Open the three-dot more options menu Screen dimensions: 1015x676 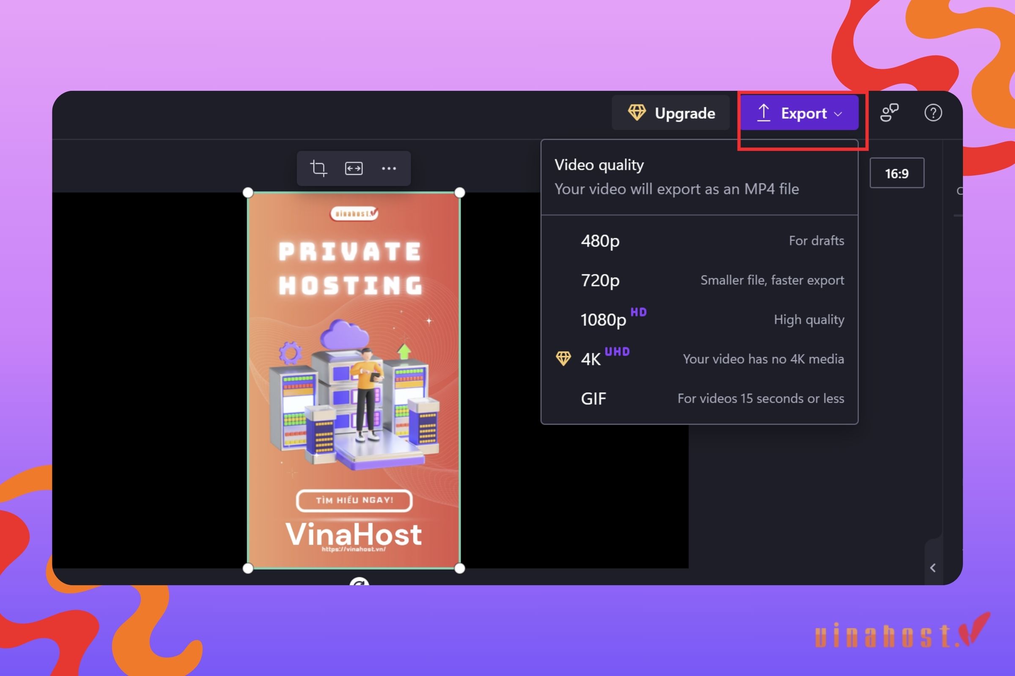389,168
